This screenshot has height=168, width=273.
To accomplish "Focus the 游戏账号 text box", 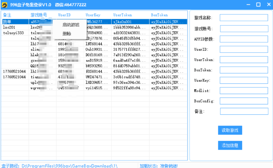I will coord(244,29).
